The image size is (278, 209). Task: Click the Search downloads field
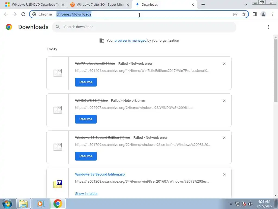tap(144, 27)
